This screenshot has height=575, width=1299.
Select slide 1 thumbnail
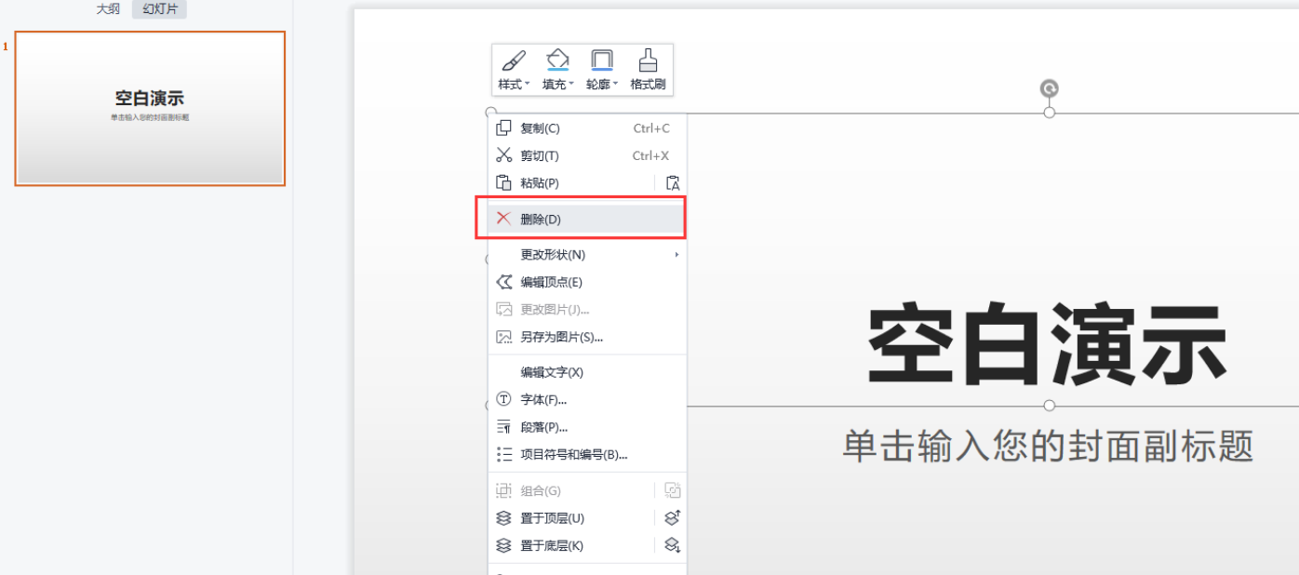click(150, 108)
